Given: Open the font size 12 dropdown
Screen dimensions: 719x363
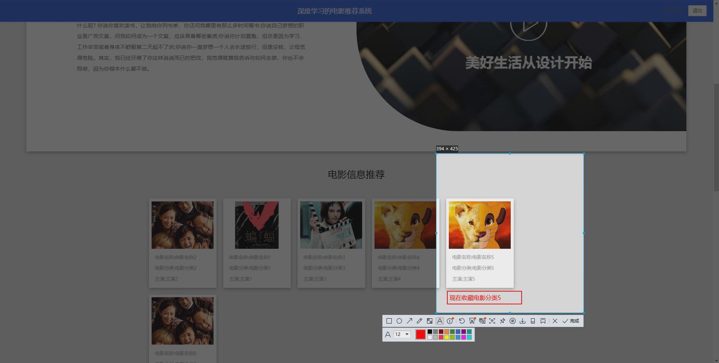Looking at the screenshot, I should coord(402,334).
